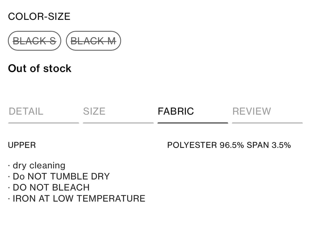Click the UPPER fabric label

click(x=22, y=145)
